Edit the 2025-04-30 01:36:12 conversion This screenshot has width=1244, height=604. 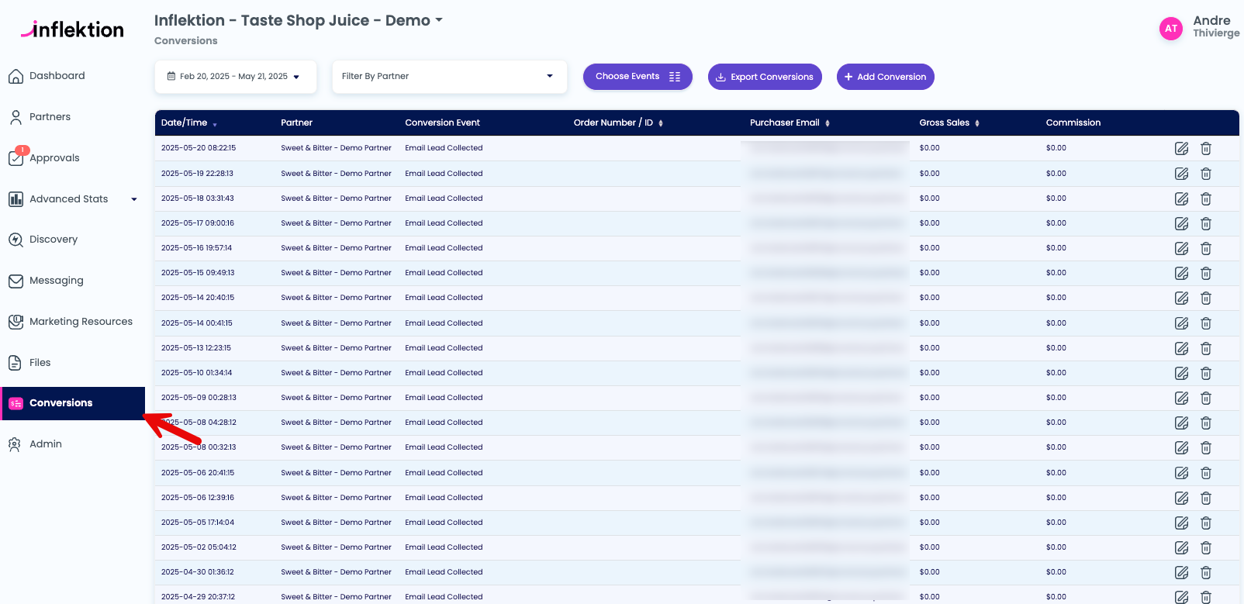tap(1181, 573)
